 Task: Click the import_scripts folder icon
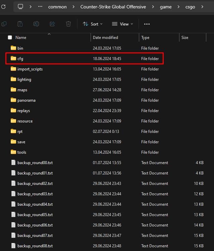click(x=13, y=69)
